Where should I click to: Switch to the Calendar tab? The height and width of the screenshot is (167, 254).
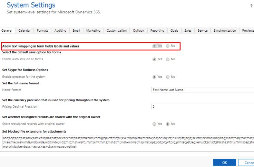click(25, 31)
